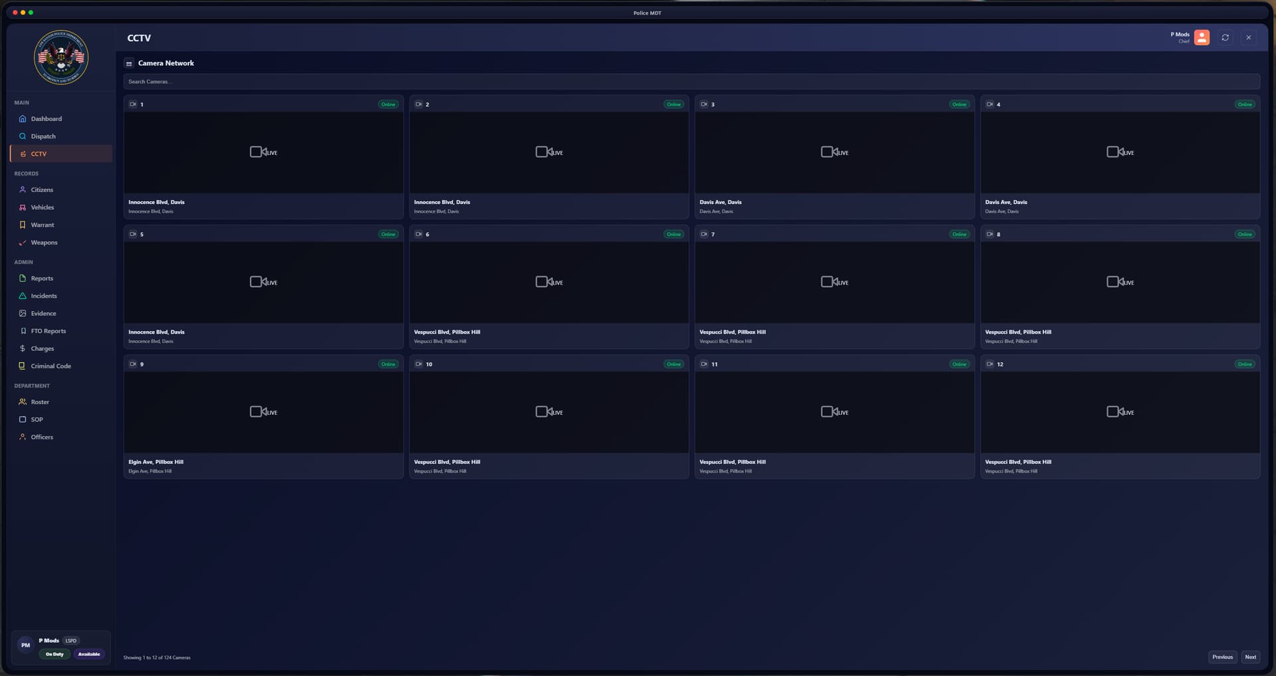Open live feed thumbnail of camera 2
Screen dimensions: 1276x676
[x=549, y=152]
